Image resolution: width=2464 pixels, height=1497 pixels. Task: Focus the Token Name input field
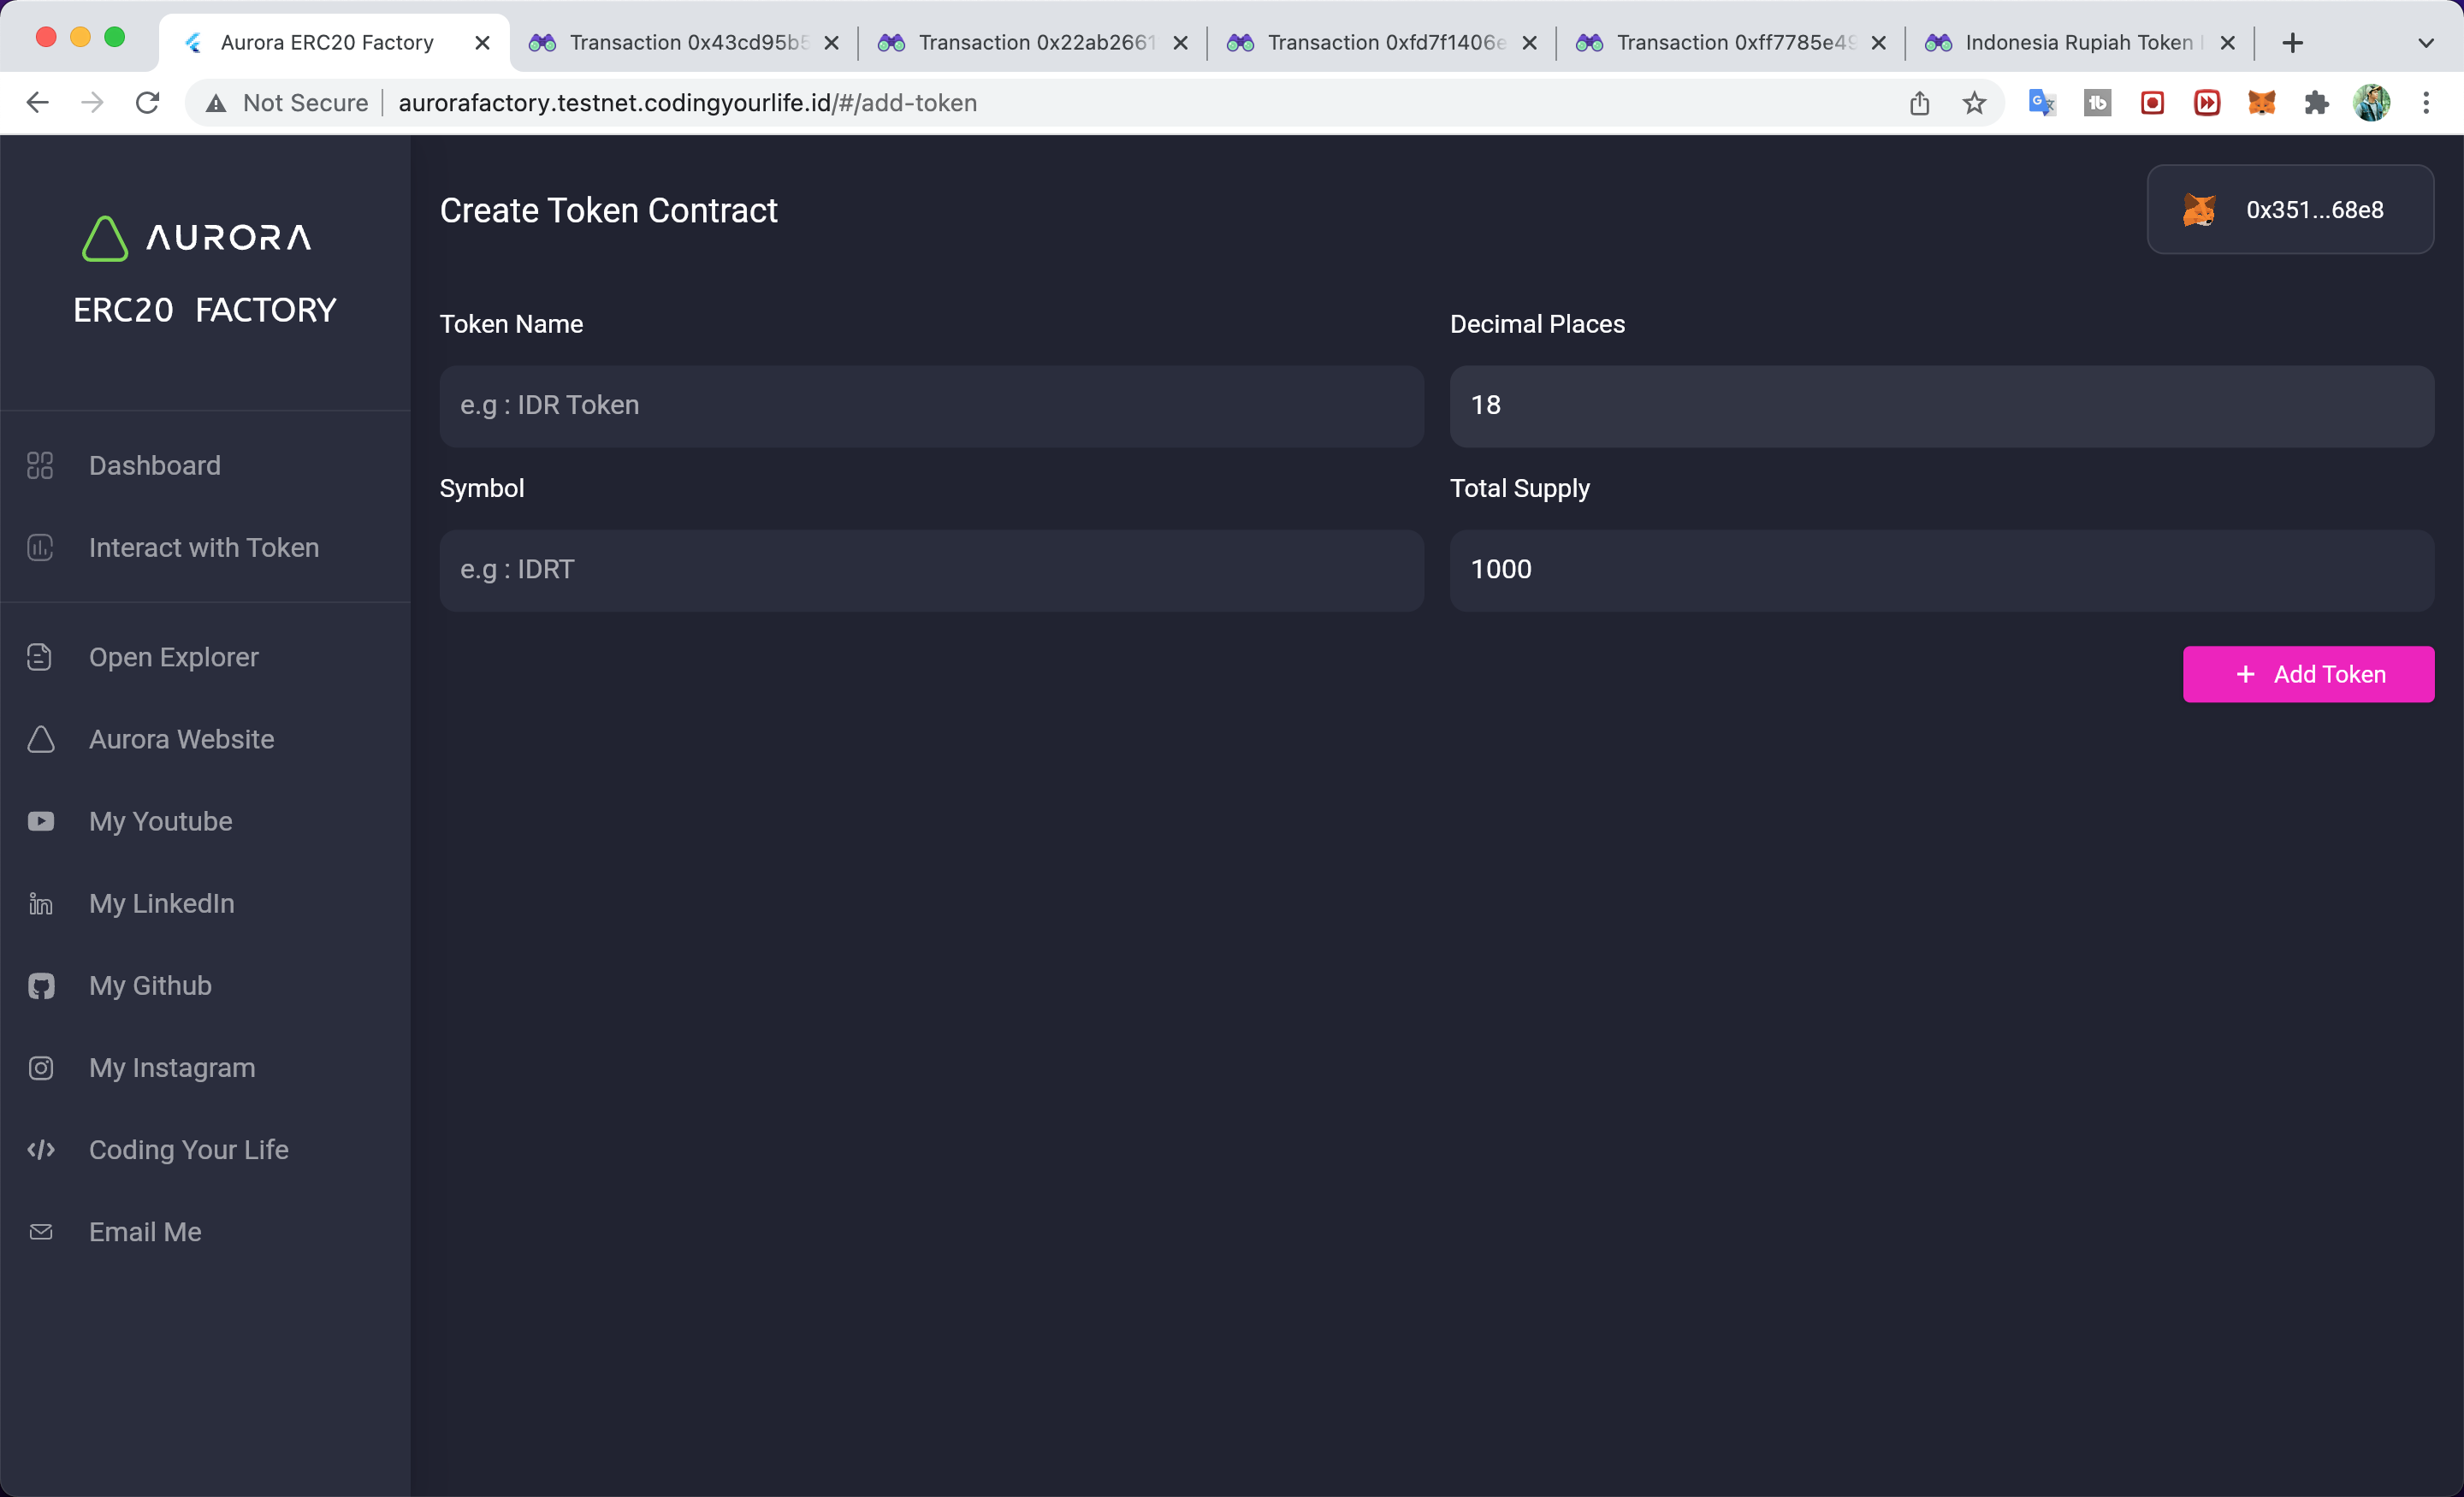pyautogui.click(x=931, y=406)
